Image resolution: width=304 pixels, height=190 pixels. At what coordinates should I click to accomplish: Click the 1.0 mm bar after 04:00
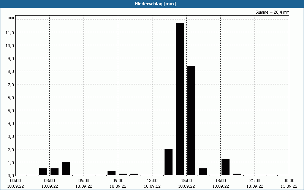coord(66,168)
